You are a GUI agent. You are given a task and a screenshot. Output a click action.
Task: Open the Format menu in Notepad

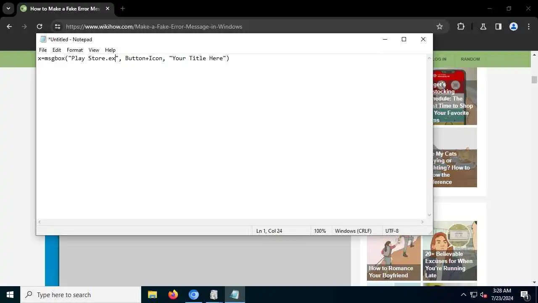tap(75, 50)
